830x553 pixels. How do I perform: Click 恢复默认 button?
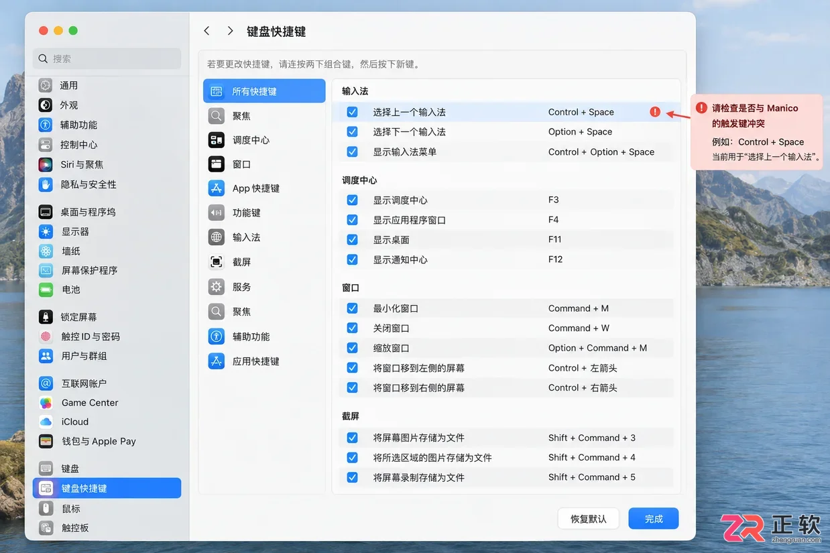click(589, 519)
